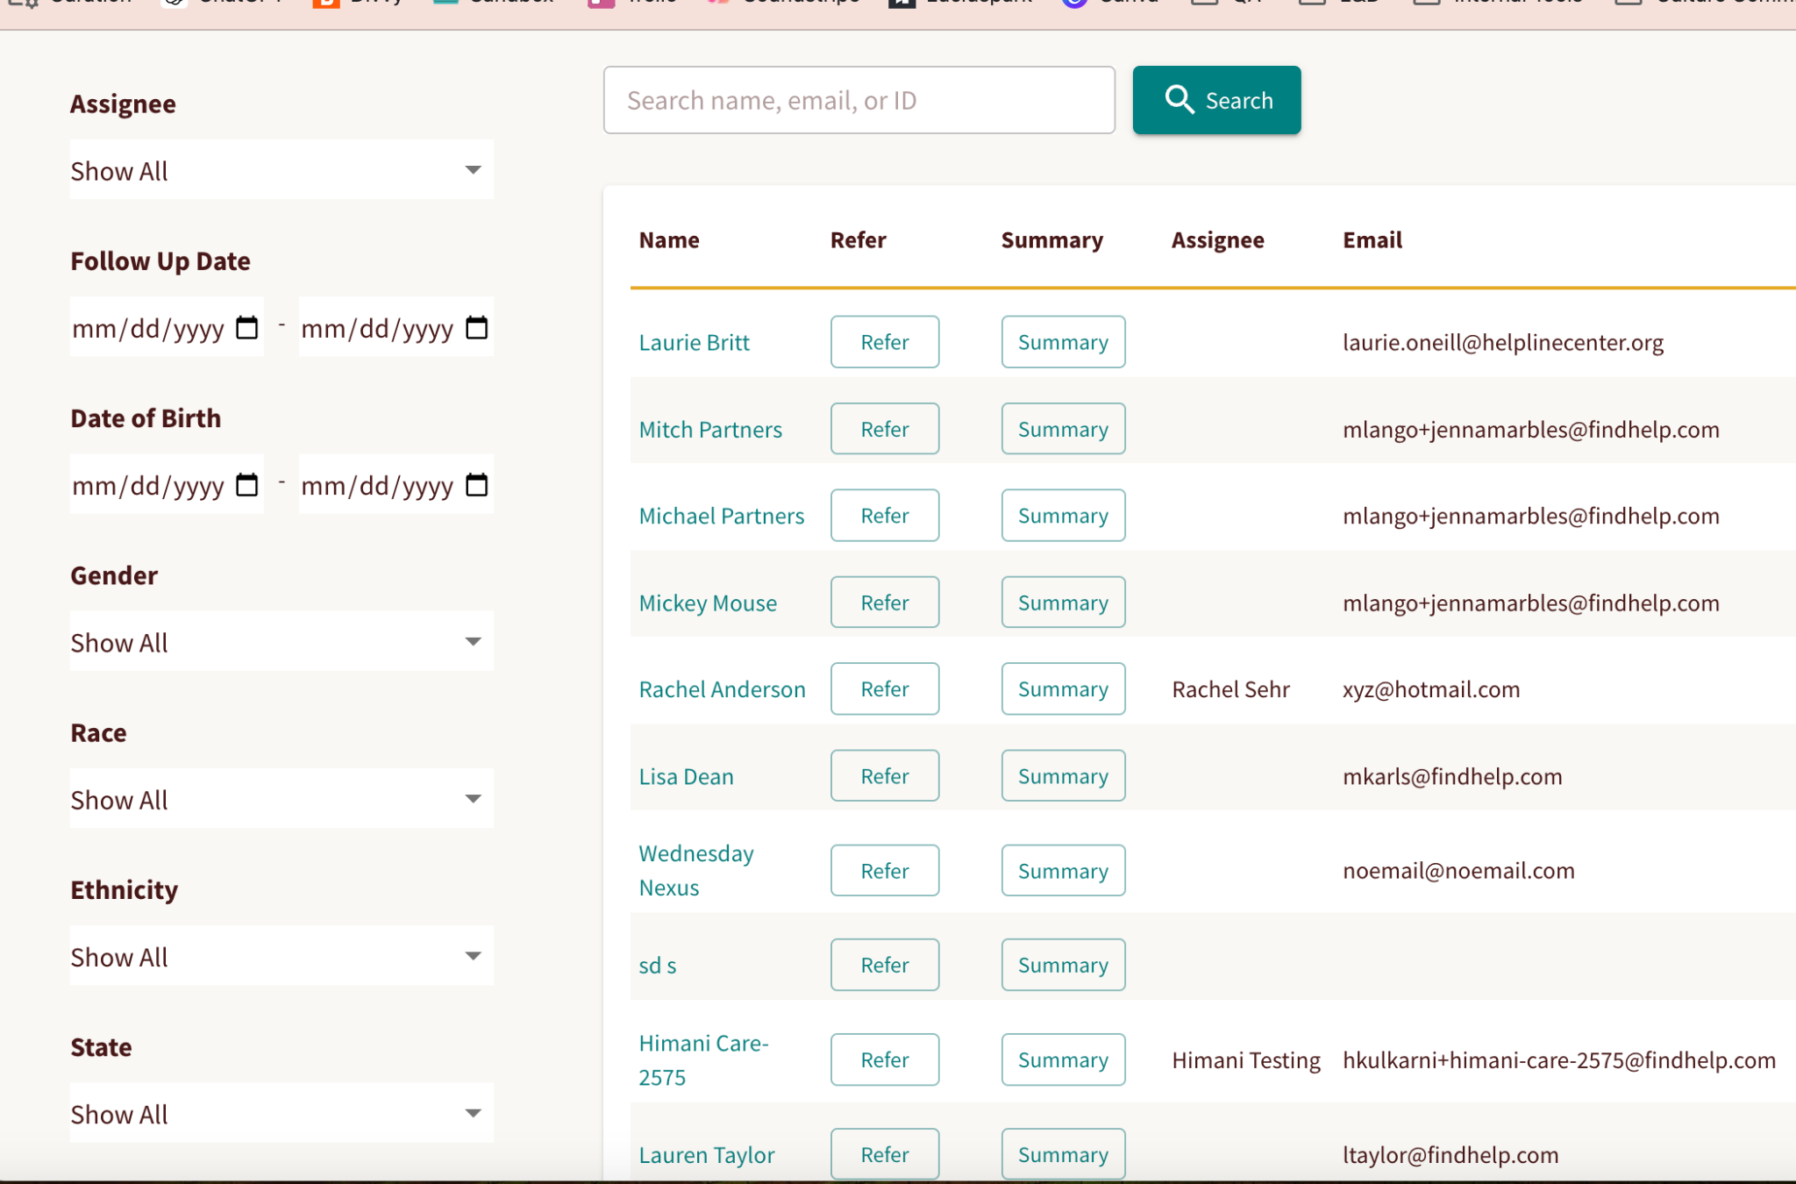1796x1184 pixels.
Task: Click the Name column header
Action: [x=668, y=240]
